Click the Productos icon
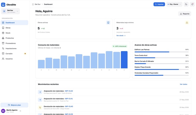This screenshot has width=196, height=115. tap(3, 38)
